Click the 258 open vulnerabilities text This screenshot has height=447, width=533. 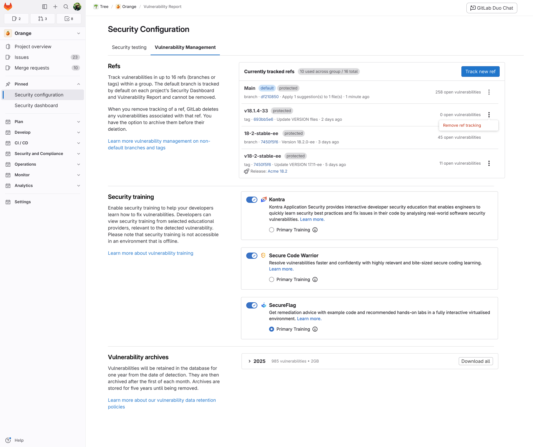coord(458,92)
